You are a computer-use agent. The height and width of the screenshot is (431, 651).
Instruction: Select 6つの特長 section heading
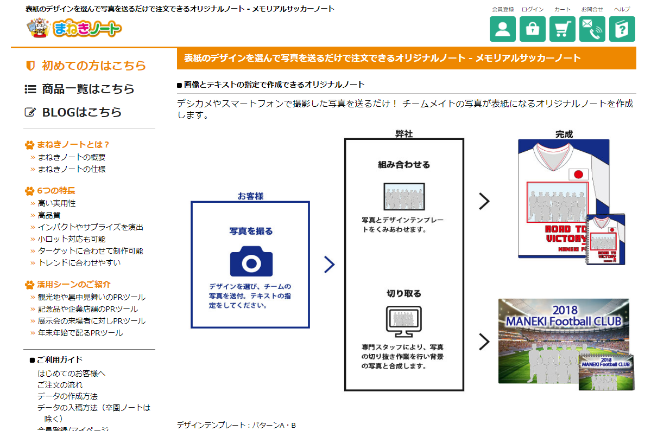coord(56,191)
